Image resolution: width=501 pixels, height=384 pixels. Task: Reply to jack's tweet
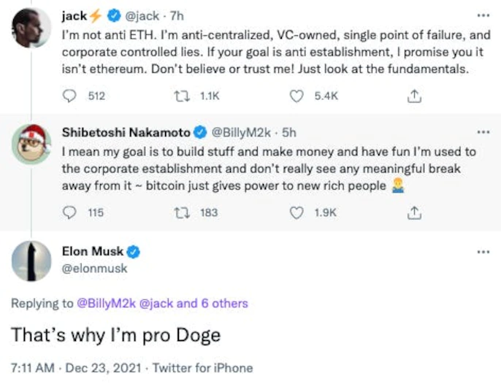coord(70,96)
